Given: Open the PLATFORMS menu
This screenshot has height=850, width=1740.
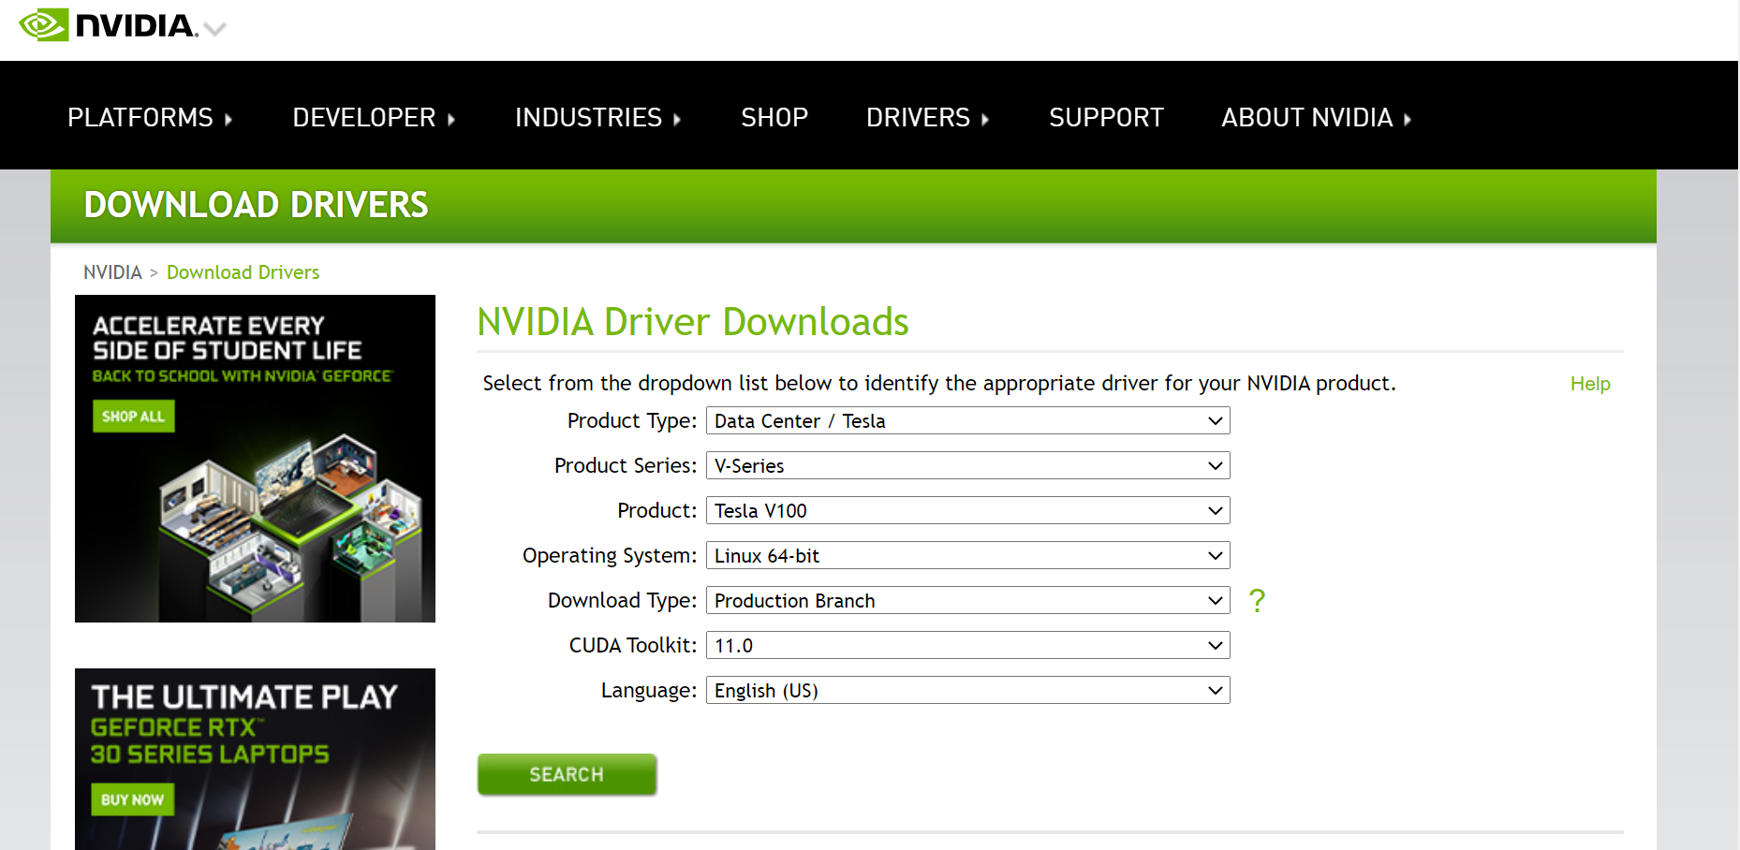Looking at the screenshot, I should [x=150, y=118].
